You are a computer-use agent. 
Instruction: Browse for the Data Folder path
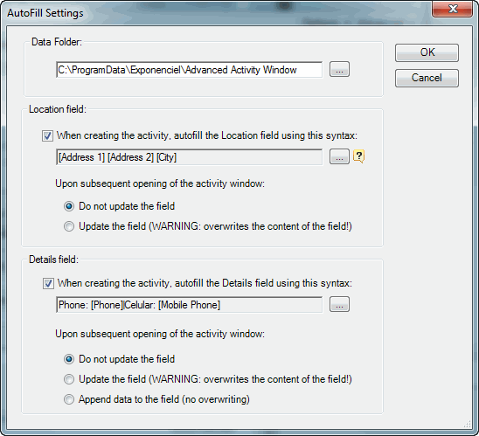click(339, 69)
